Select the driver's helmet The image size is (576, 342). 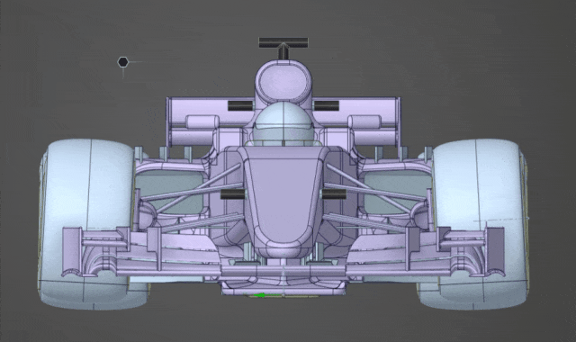pyautogui.click(x=283, y=123)
